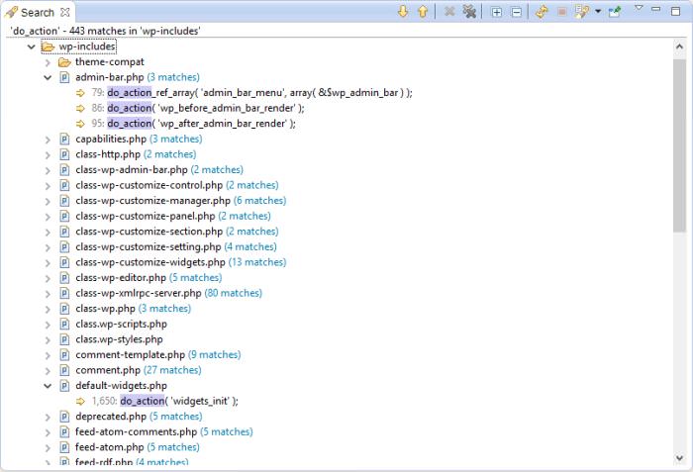Remove selected matches icon
This screenshot has width=693, height=472.
coord(449,12)
